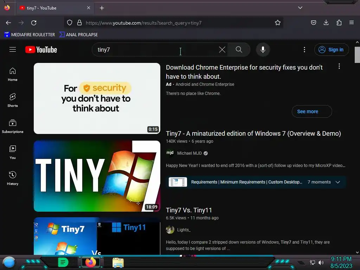This screenshot has width=360, height=270.
Task: Open the Chrome Enterprise ad thumbnail
Action: 97,98
